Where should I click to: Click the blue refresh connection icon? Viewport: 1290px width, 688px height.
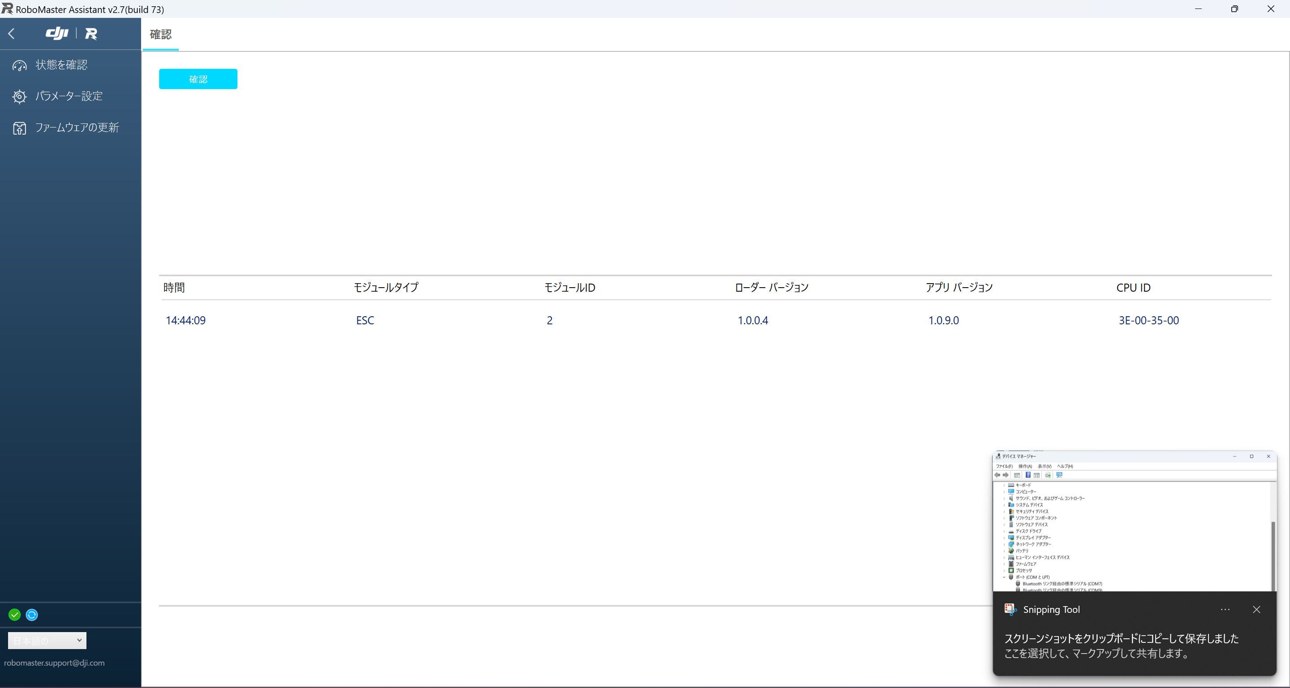[x=31, y=615]
